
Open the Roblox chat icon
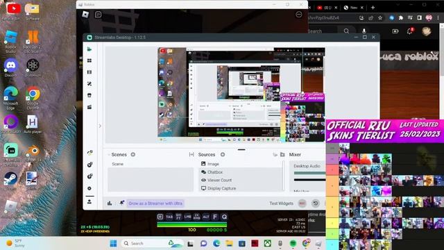[98, 14]
